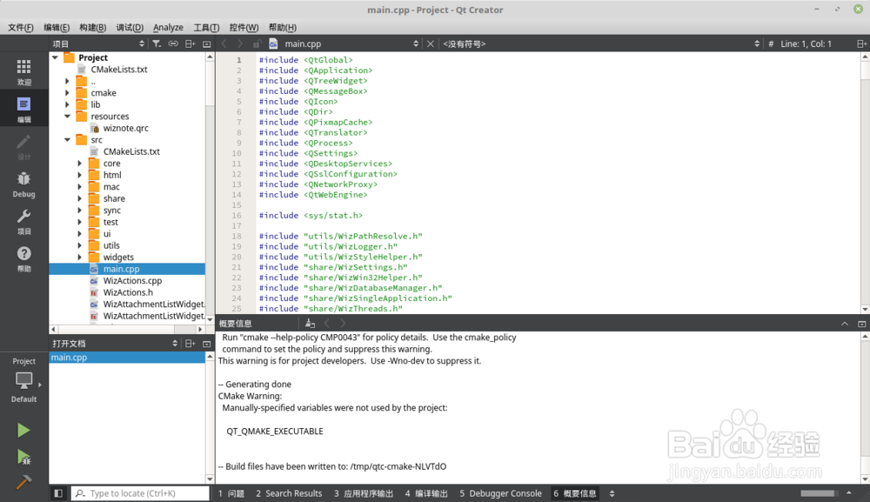Click the progress bar in the status bar
The image size is (870, 502).
click(x=818, y=493)
